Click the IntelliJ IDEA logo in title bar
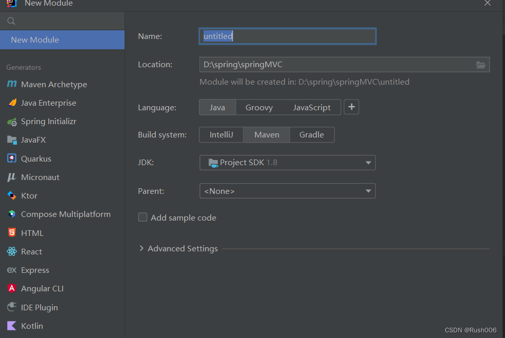 pyautogui.click(x=12, y=3)
